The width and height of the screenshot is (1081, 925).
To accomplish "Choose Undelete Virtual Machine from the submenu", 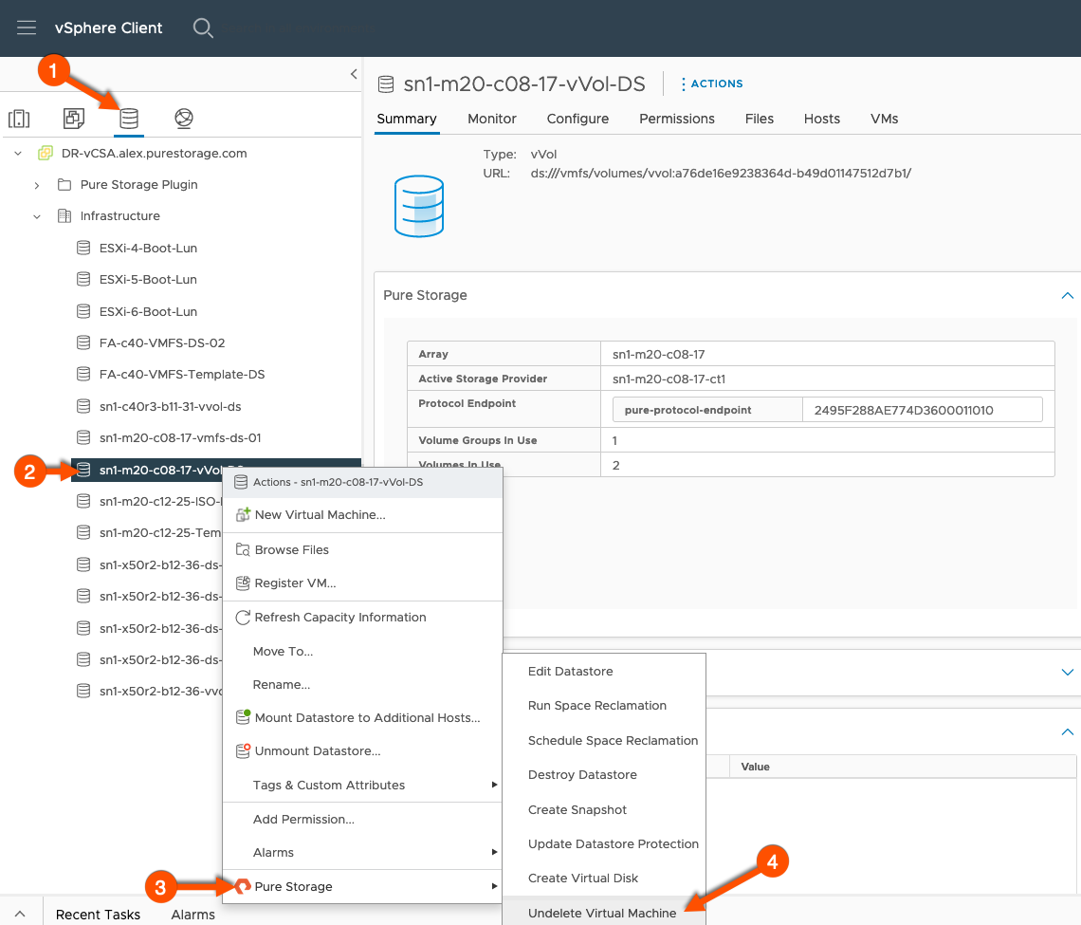I will [603, 912].
